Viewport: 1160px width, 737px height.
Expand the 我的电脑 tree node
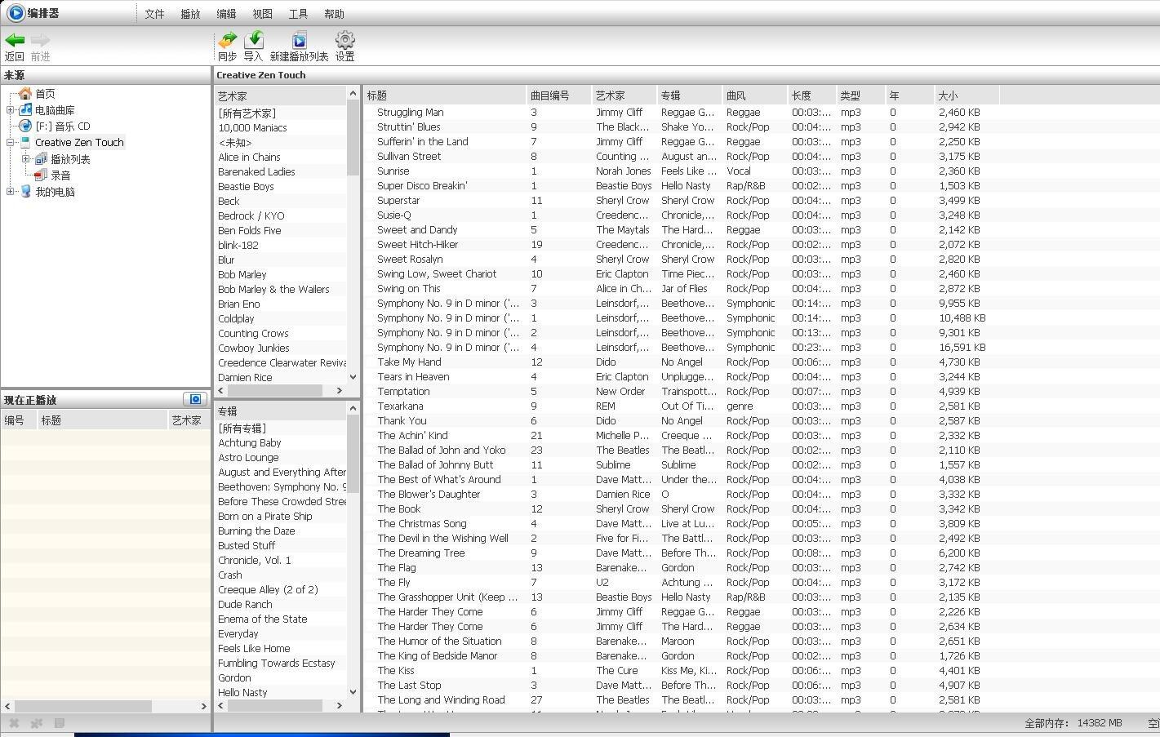(10, 192)
